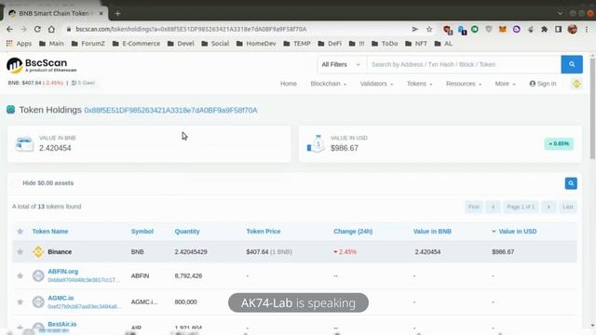Image resolution: width=596 pixels, height=335 pixels.
Task: Click Sign In link
Action: pyautogui.click(x=543, y=84)
